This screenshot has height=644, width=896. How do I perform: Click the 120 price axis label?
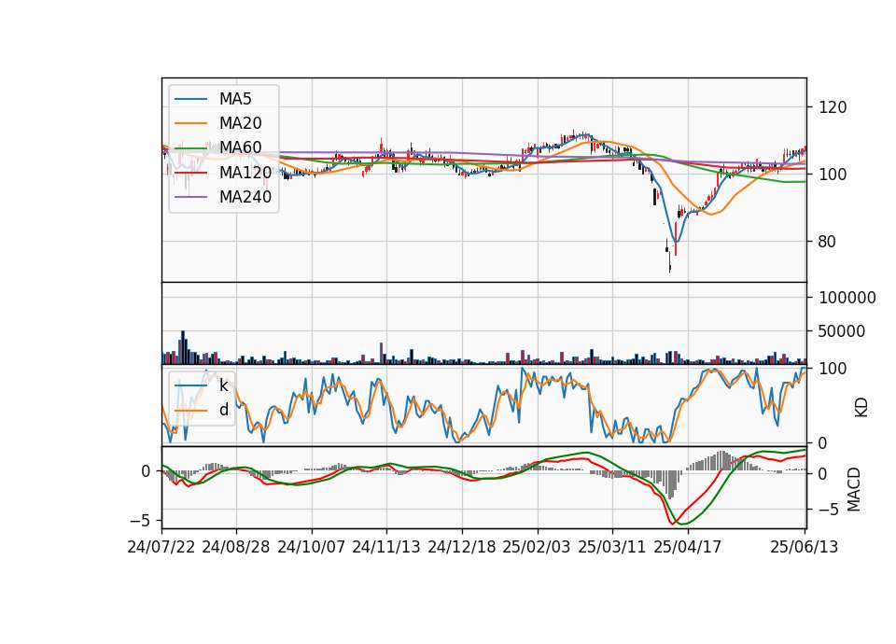pyautogui.click(x=833, y=107)
